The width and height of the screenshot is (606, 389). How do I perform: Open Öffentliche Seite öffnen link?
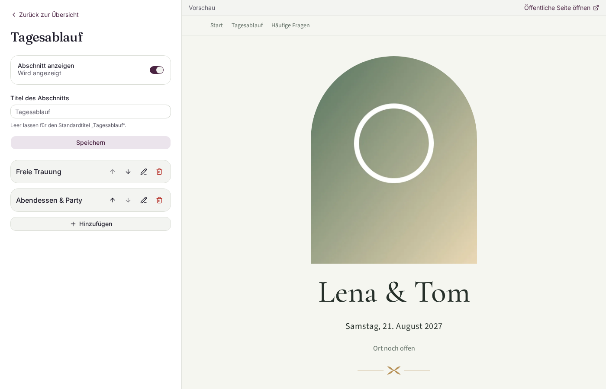[561, 8]
